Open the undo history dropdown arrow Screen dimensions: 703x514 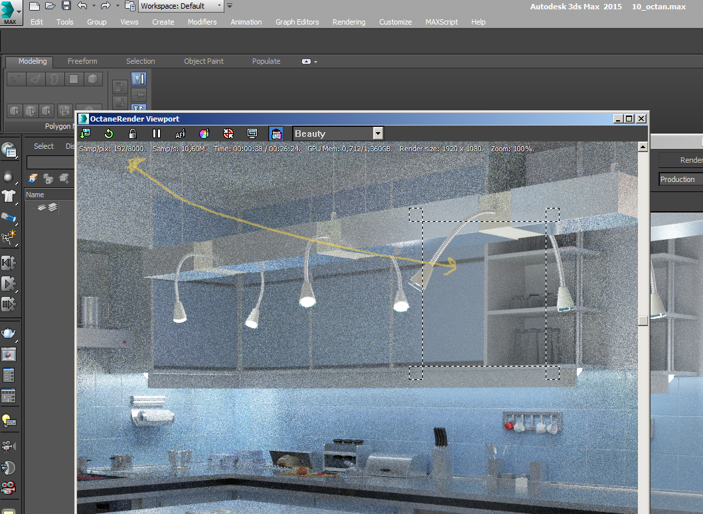pyautogui.click(x=94, y=6)
